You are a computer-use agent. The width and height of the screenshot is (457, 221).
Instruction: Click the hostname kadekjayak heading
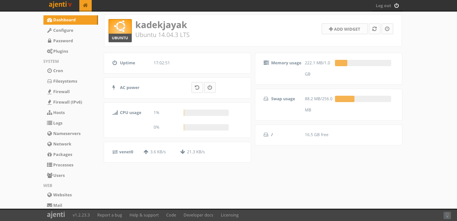[x=161, y=25]
